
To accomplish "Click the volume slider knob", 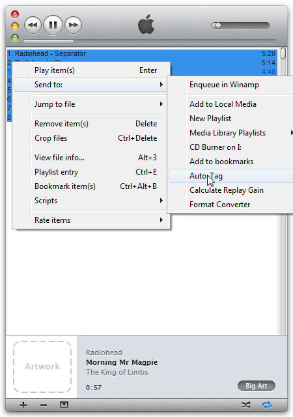I will 217,25.
